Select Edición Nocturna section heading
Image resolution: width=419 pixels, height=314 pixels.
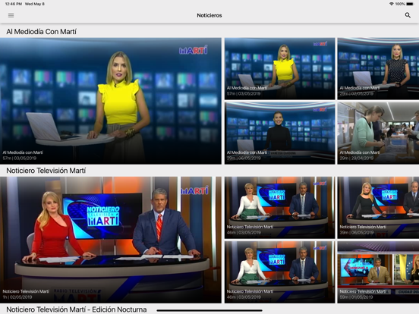[77, 309]
